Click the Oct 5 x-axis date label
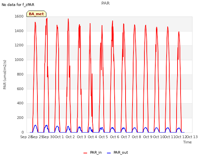212x159 pixels. [x=103, y=137]
